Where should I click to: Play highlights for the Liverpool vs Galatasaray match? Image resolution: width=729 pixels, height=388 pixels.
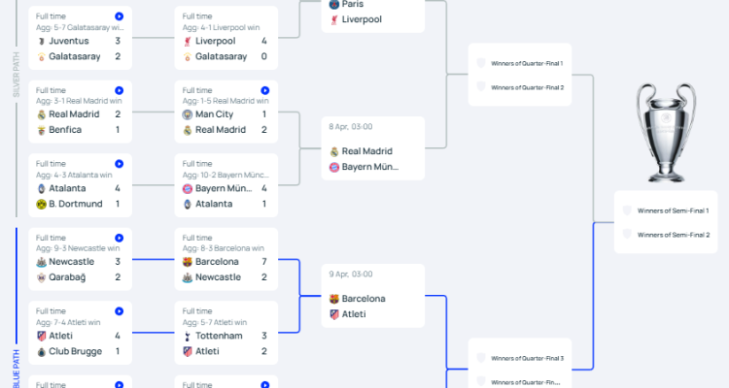tap(264, 16)
